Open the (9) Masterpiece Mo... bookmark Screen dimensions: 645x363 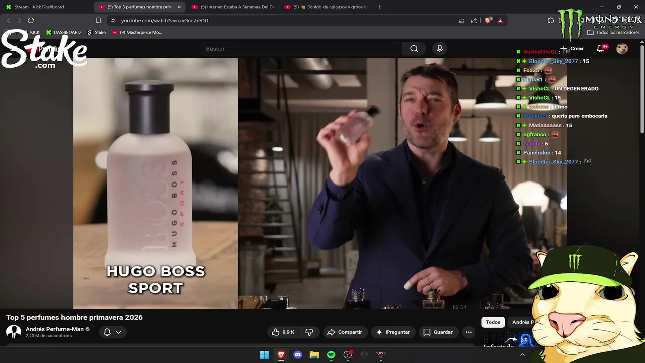137,32
